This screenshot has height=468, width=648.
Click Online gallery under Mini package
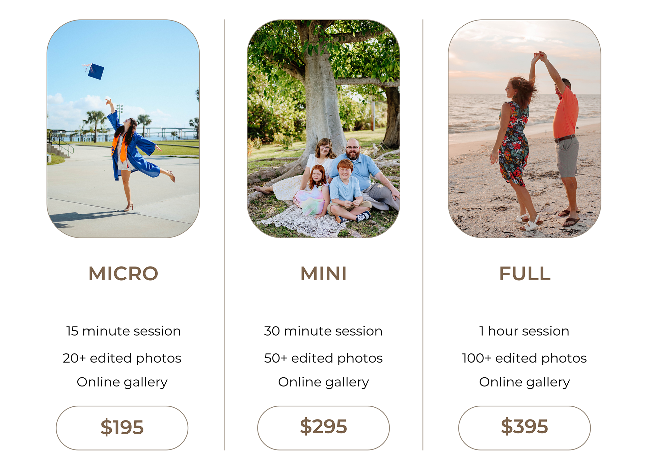(x=323, y=382)
